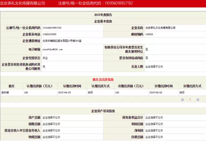
Task: Select 100 under 认缴出资额
Action: 26,93
